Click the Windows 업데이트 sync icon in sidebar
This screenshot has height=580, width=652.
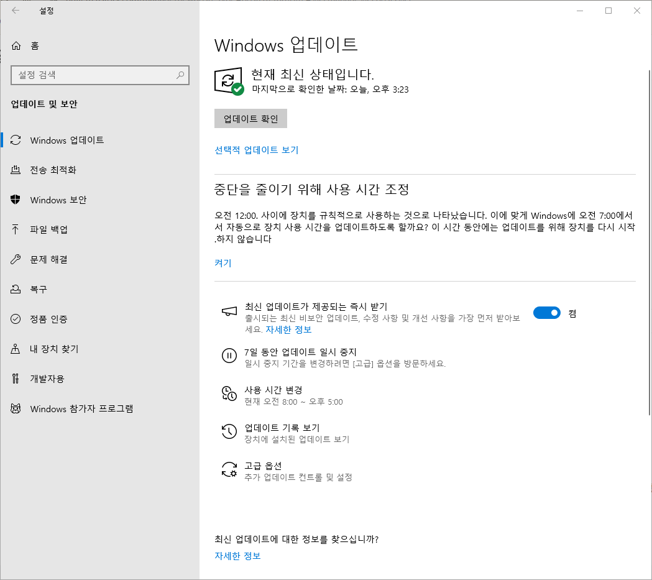(x=16, y=140)
